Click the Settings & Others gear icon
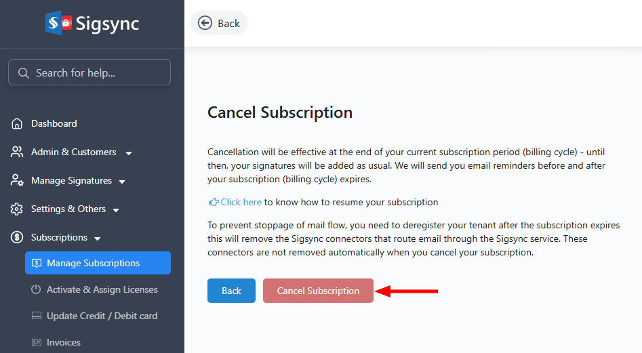This screenshot has height=353, width=642. pos(17,209)
